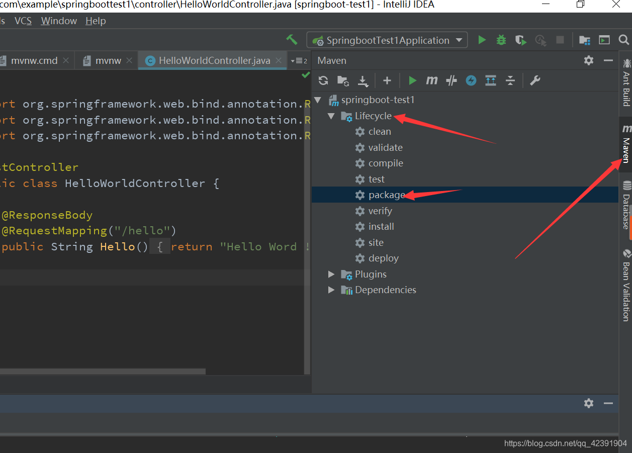
Task: Select the install lifecycle goal
Action: tap(381, 227)
